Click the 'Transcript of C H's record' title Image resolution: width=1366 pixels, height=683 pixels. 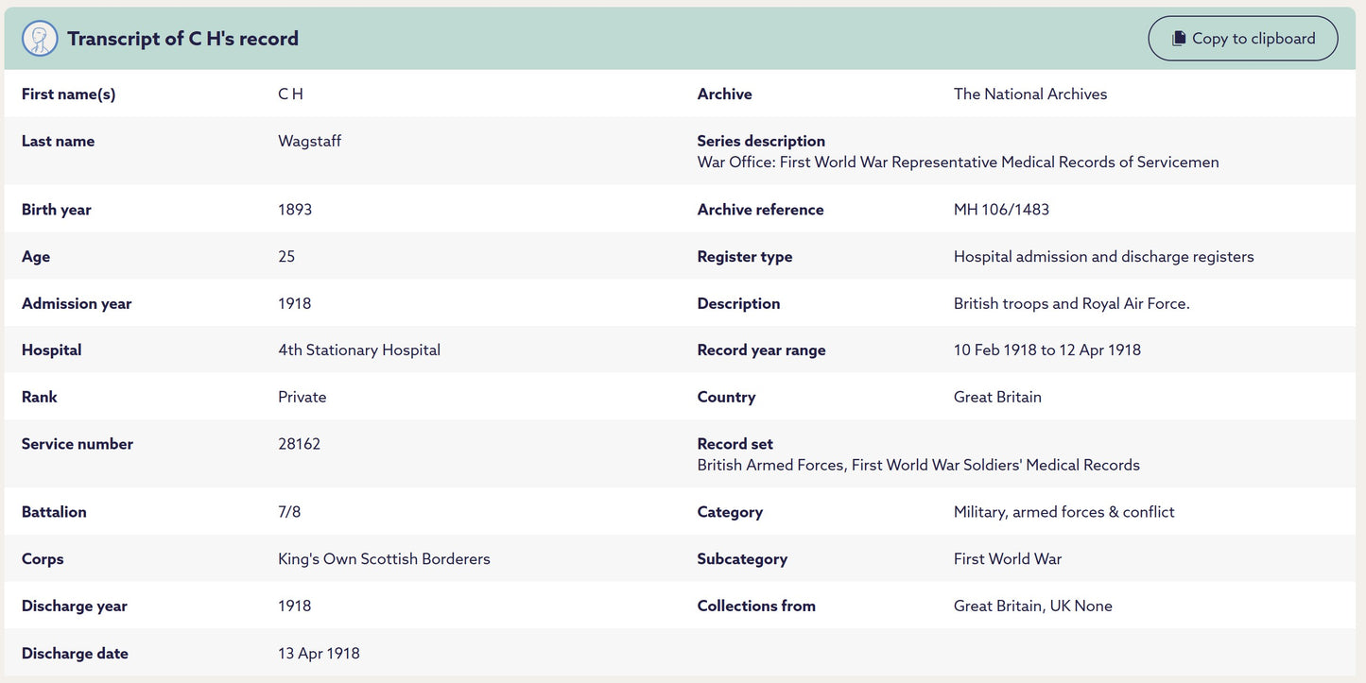click(182, 39)
